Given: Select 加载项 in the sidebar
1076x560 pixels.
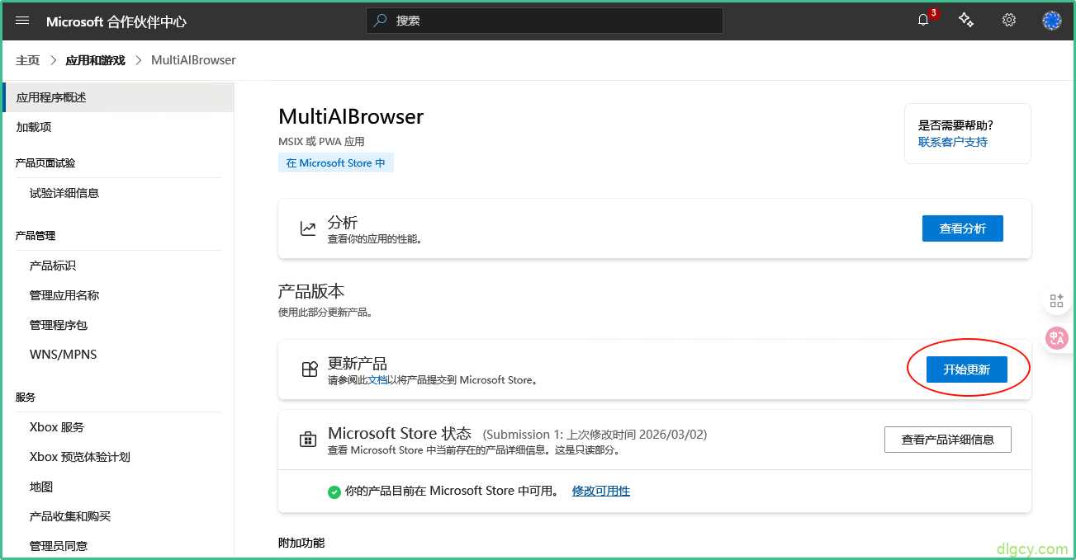Looking at the screenshot, I should point(34,127).
